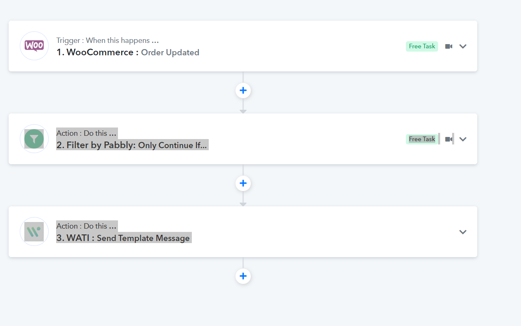Expand the WATI Send Template step
The width and height of the screenshot is (521, 326).
point(463,232)
